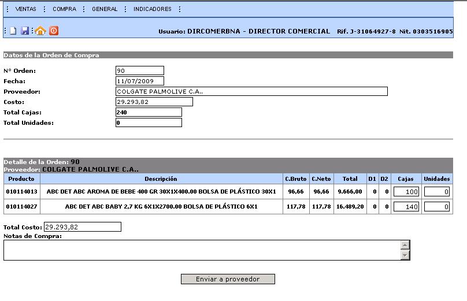Click the Cajas column header

coord(406,179)
